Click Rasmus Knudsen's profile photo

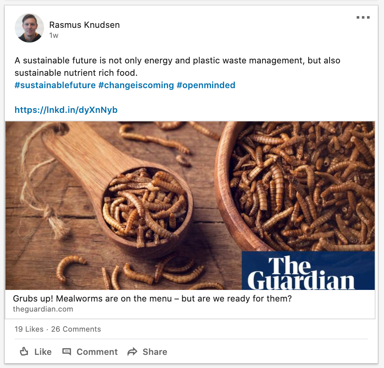(29, 28)
